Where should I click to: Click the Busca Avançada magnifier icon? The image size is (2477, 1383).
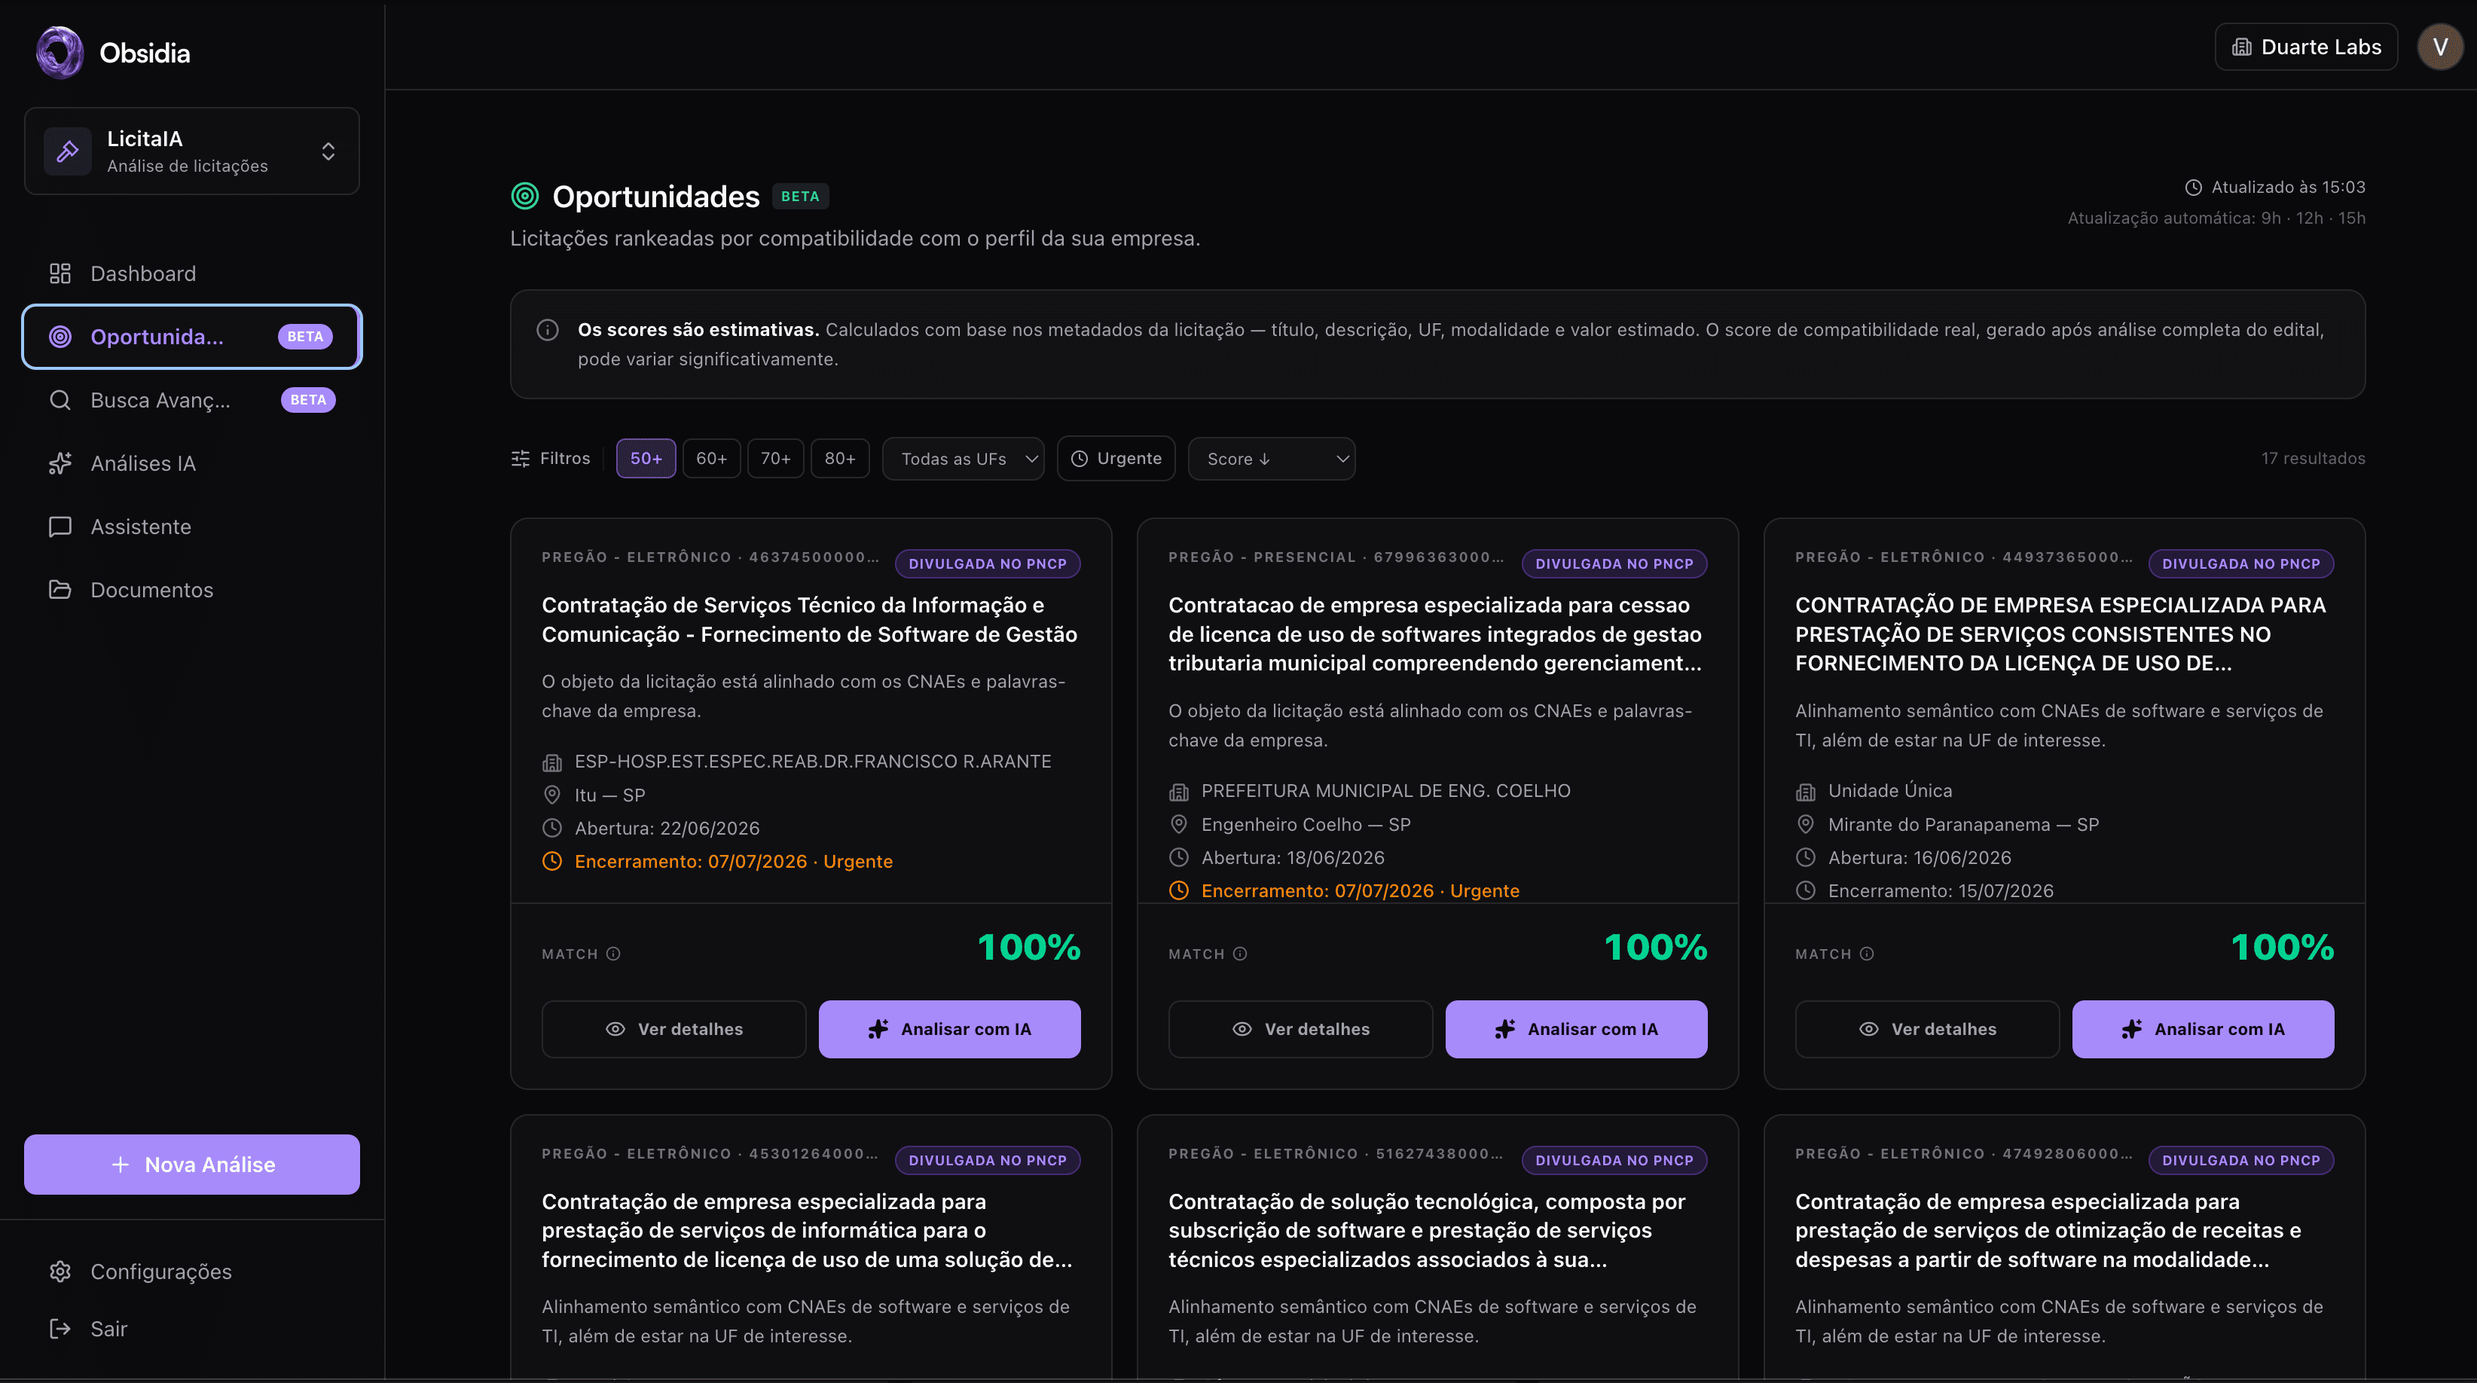click(60, 400)
